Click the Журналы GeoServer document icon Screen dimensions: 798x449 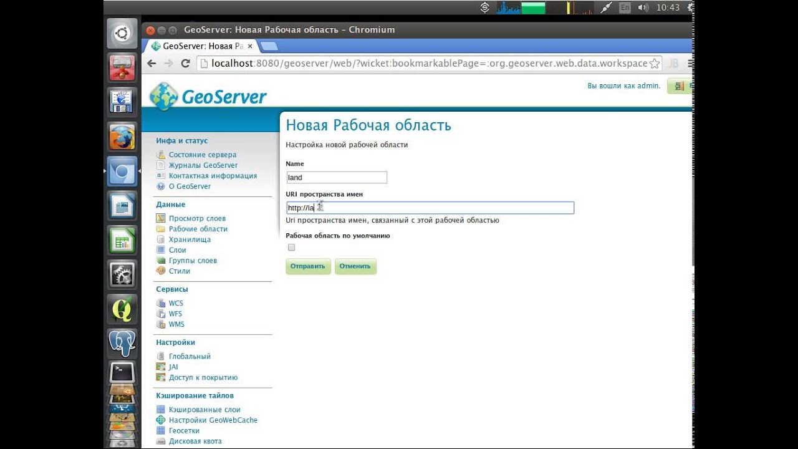point(161,165)
